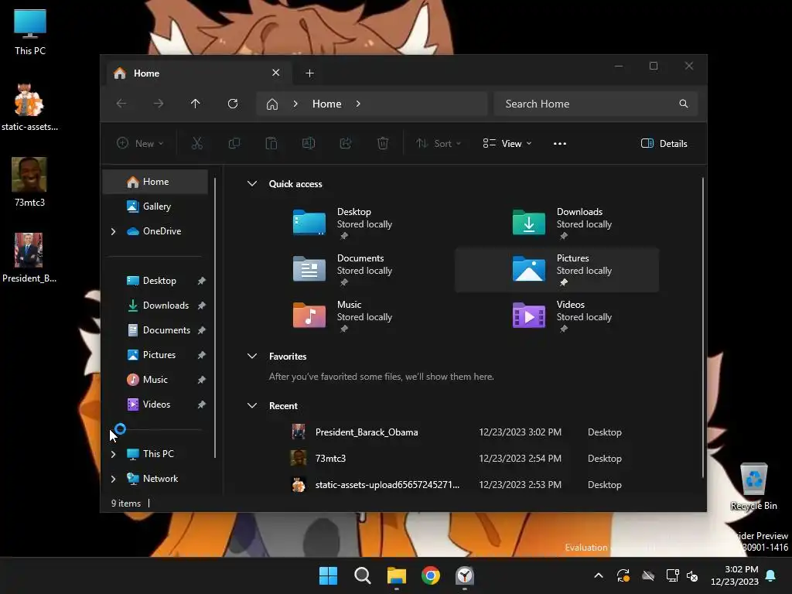This screenshot has width=792, height=594.
Task: Expand Network in navigation pane
Action: pyautogui.click(x=113, y=479)
